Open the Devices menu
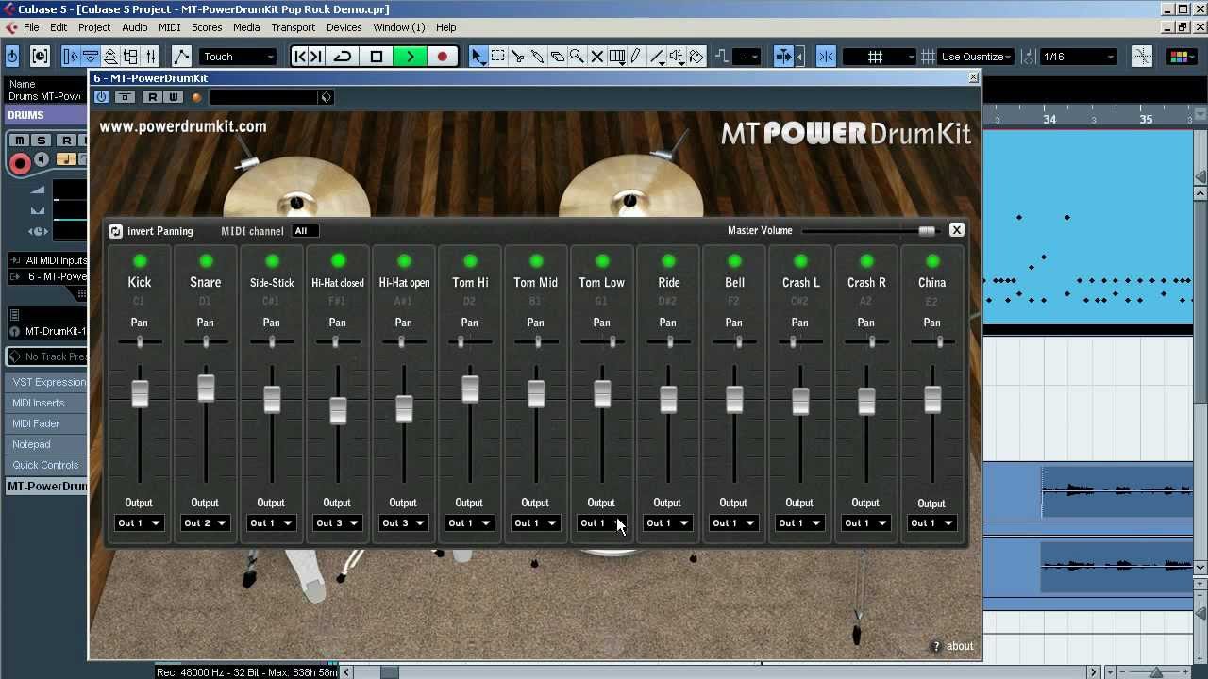Screen dimensions: 1208x679 (344, 27)
